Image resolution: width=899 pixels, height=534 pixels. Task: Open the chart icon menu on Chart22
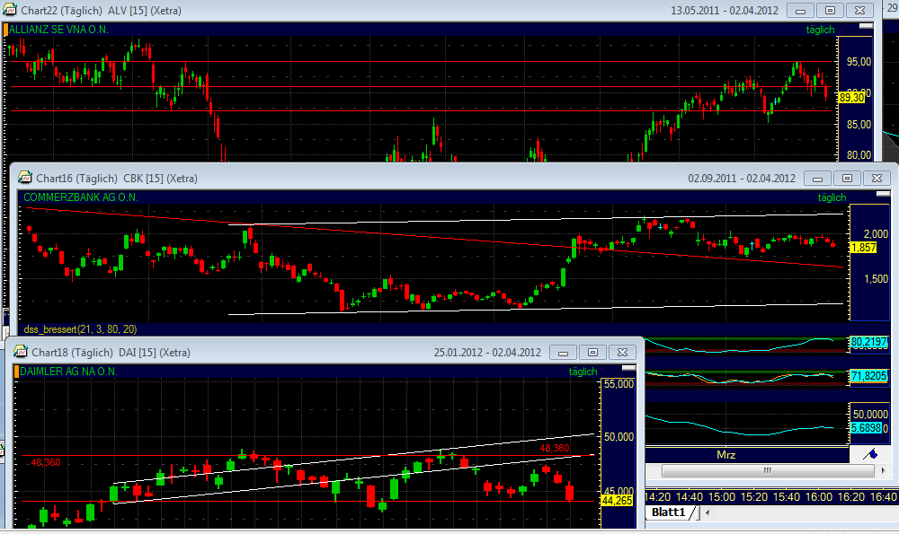11,11
